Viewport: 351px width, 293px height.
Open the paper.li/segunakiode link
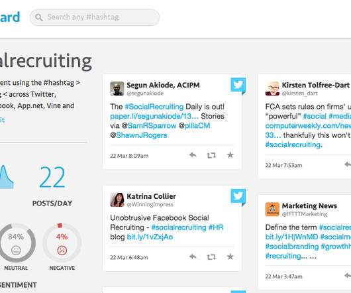154,116
